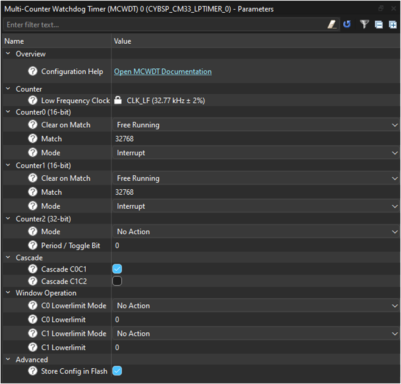Screen dimensions: 401x384
Task: Click help icon beside Low Frequency Clock
Action: click(33, 100)
